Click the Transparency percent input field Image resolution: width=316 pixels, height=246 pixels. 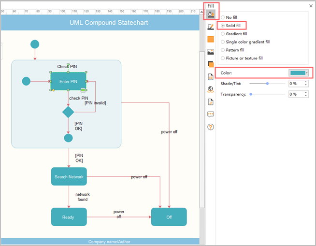[295, 94]
